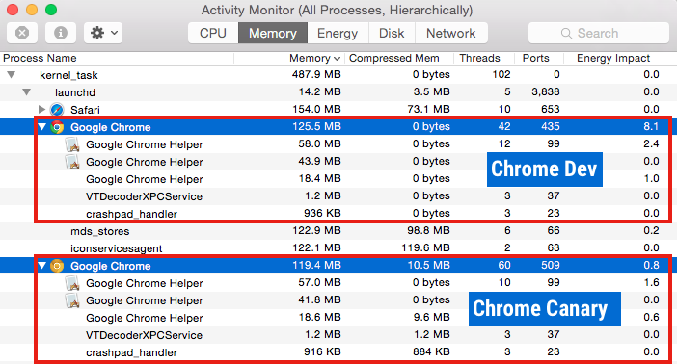
Task: Select the 58.0 MB Chrome Helper icon
Action: coord(72,144)
